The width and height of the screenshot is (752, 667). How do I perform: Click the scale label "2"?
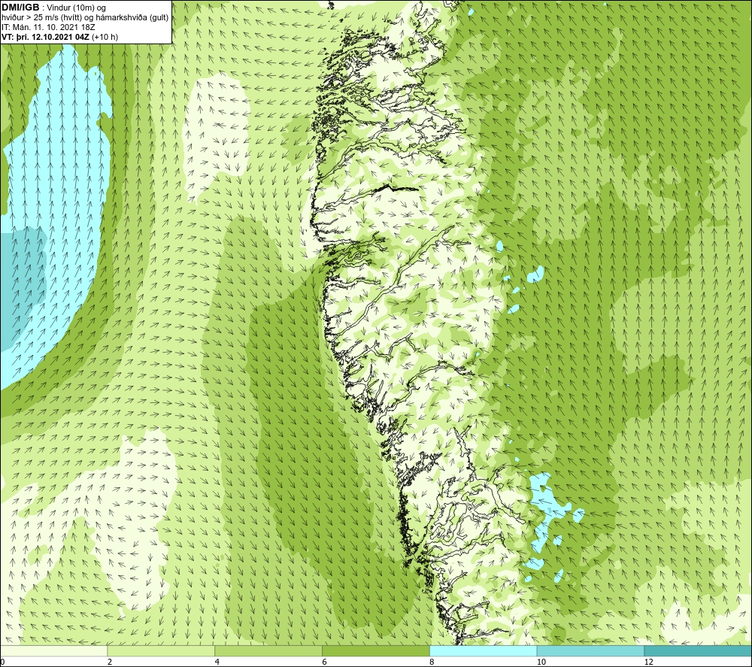pos(110,662)
